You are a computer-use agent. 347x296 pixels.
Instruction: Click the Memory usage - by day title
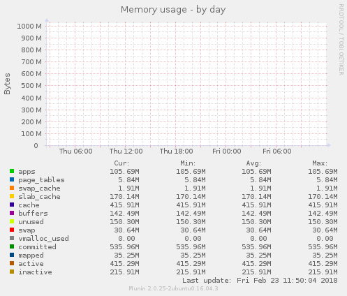[x=173, y=10]
